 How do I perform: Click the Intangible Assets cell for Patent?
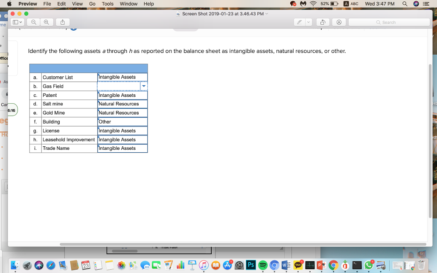(122, 95)
